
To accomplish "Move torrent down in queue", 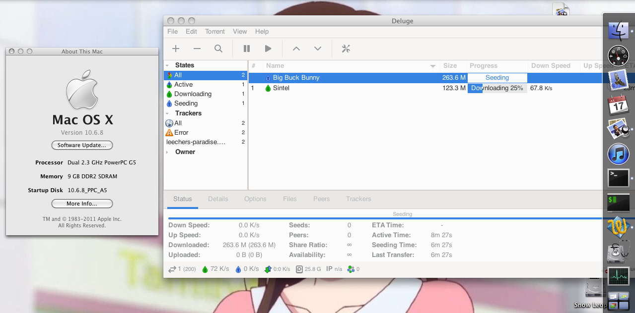I will (x=318, y=49).
